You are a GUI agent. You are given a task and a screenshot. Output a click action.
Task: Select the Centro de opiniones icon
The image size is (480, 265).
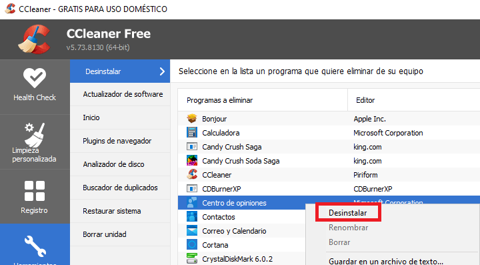point(192,202)
